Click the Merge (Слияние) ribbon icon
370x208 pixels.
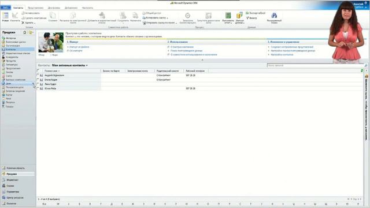pyautogui.click(x=53, y=16)
